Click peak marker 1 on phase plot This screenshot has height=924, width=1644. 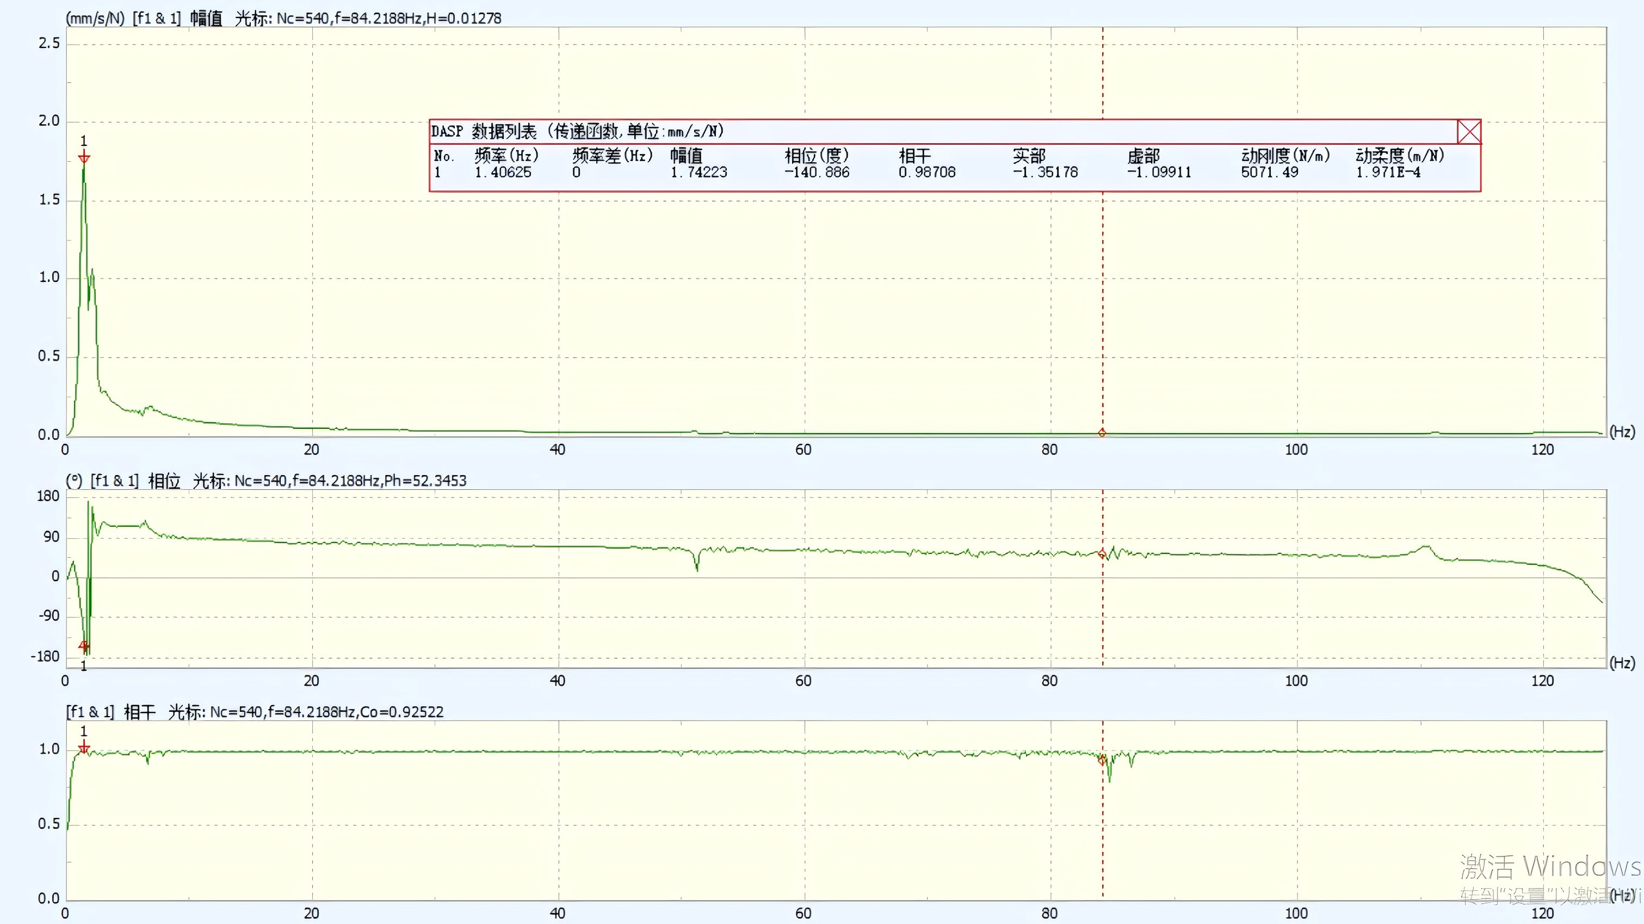click(84, 646)
